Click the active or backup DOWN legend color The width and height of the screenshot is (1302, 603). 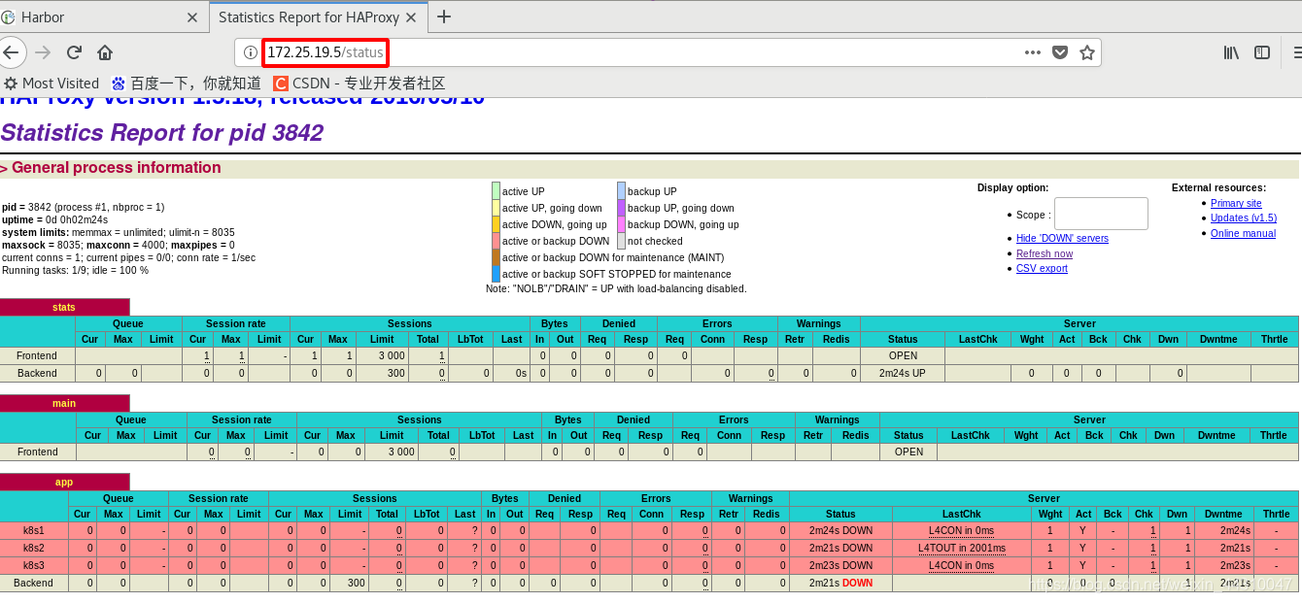click(x=496, y=241)
